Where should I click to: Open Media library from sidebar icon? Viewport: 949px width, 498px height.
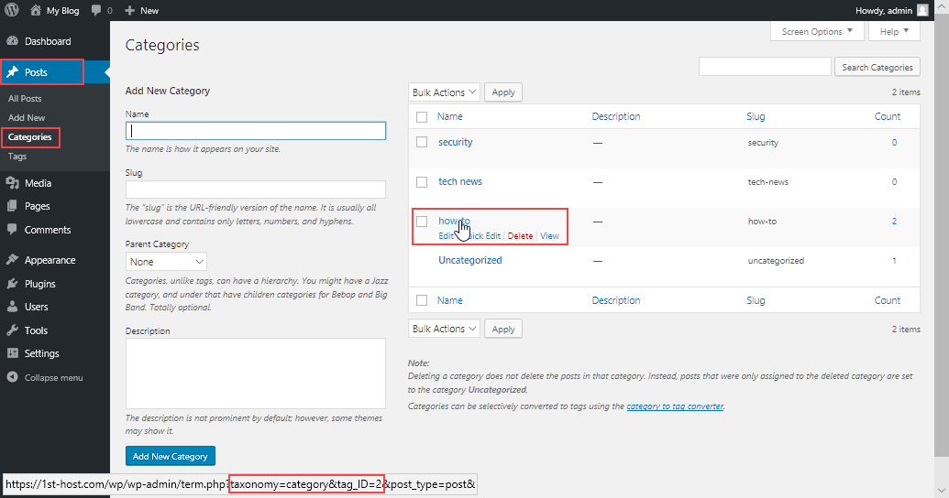(13, 183)
